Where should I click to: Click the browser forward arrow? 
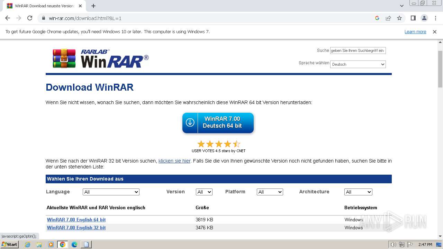[x=19, y=18]
